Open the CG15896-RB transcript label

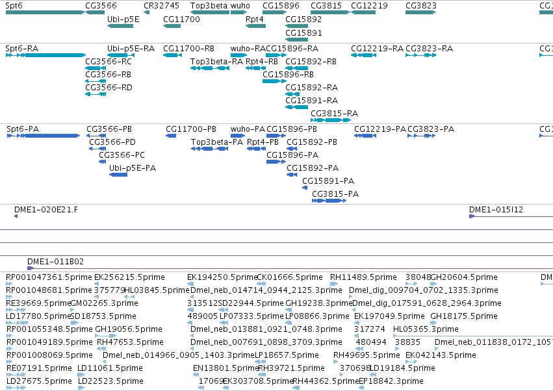click(288, 75)
